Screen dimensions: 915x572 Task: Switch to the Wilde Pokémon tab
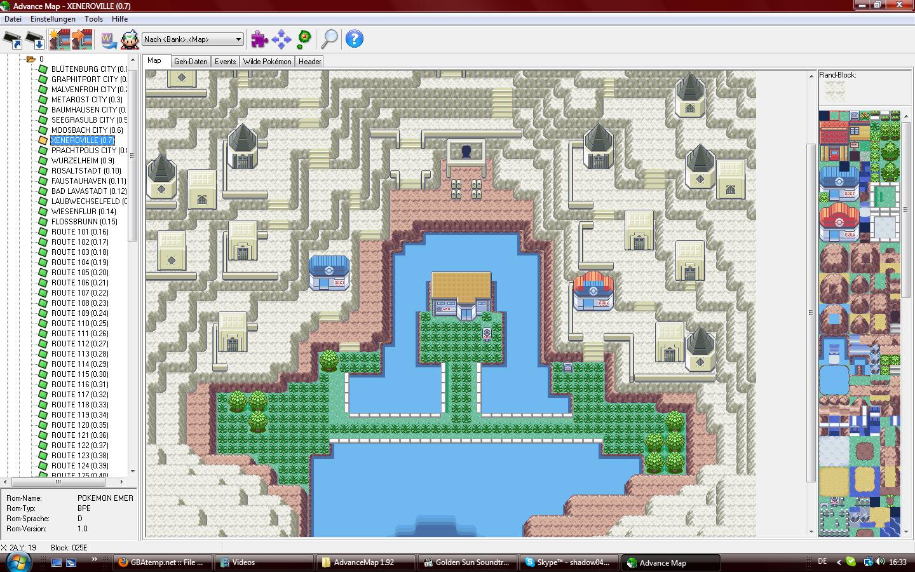[267, 62]
